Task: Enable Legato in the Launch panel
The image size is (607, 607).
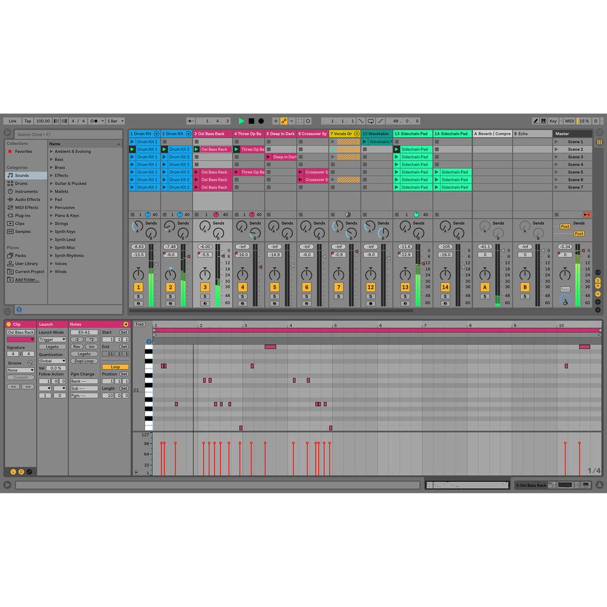Action: (x=52, y=347)
